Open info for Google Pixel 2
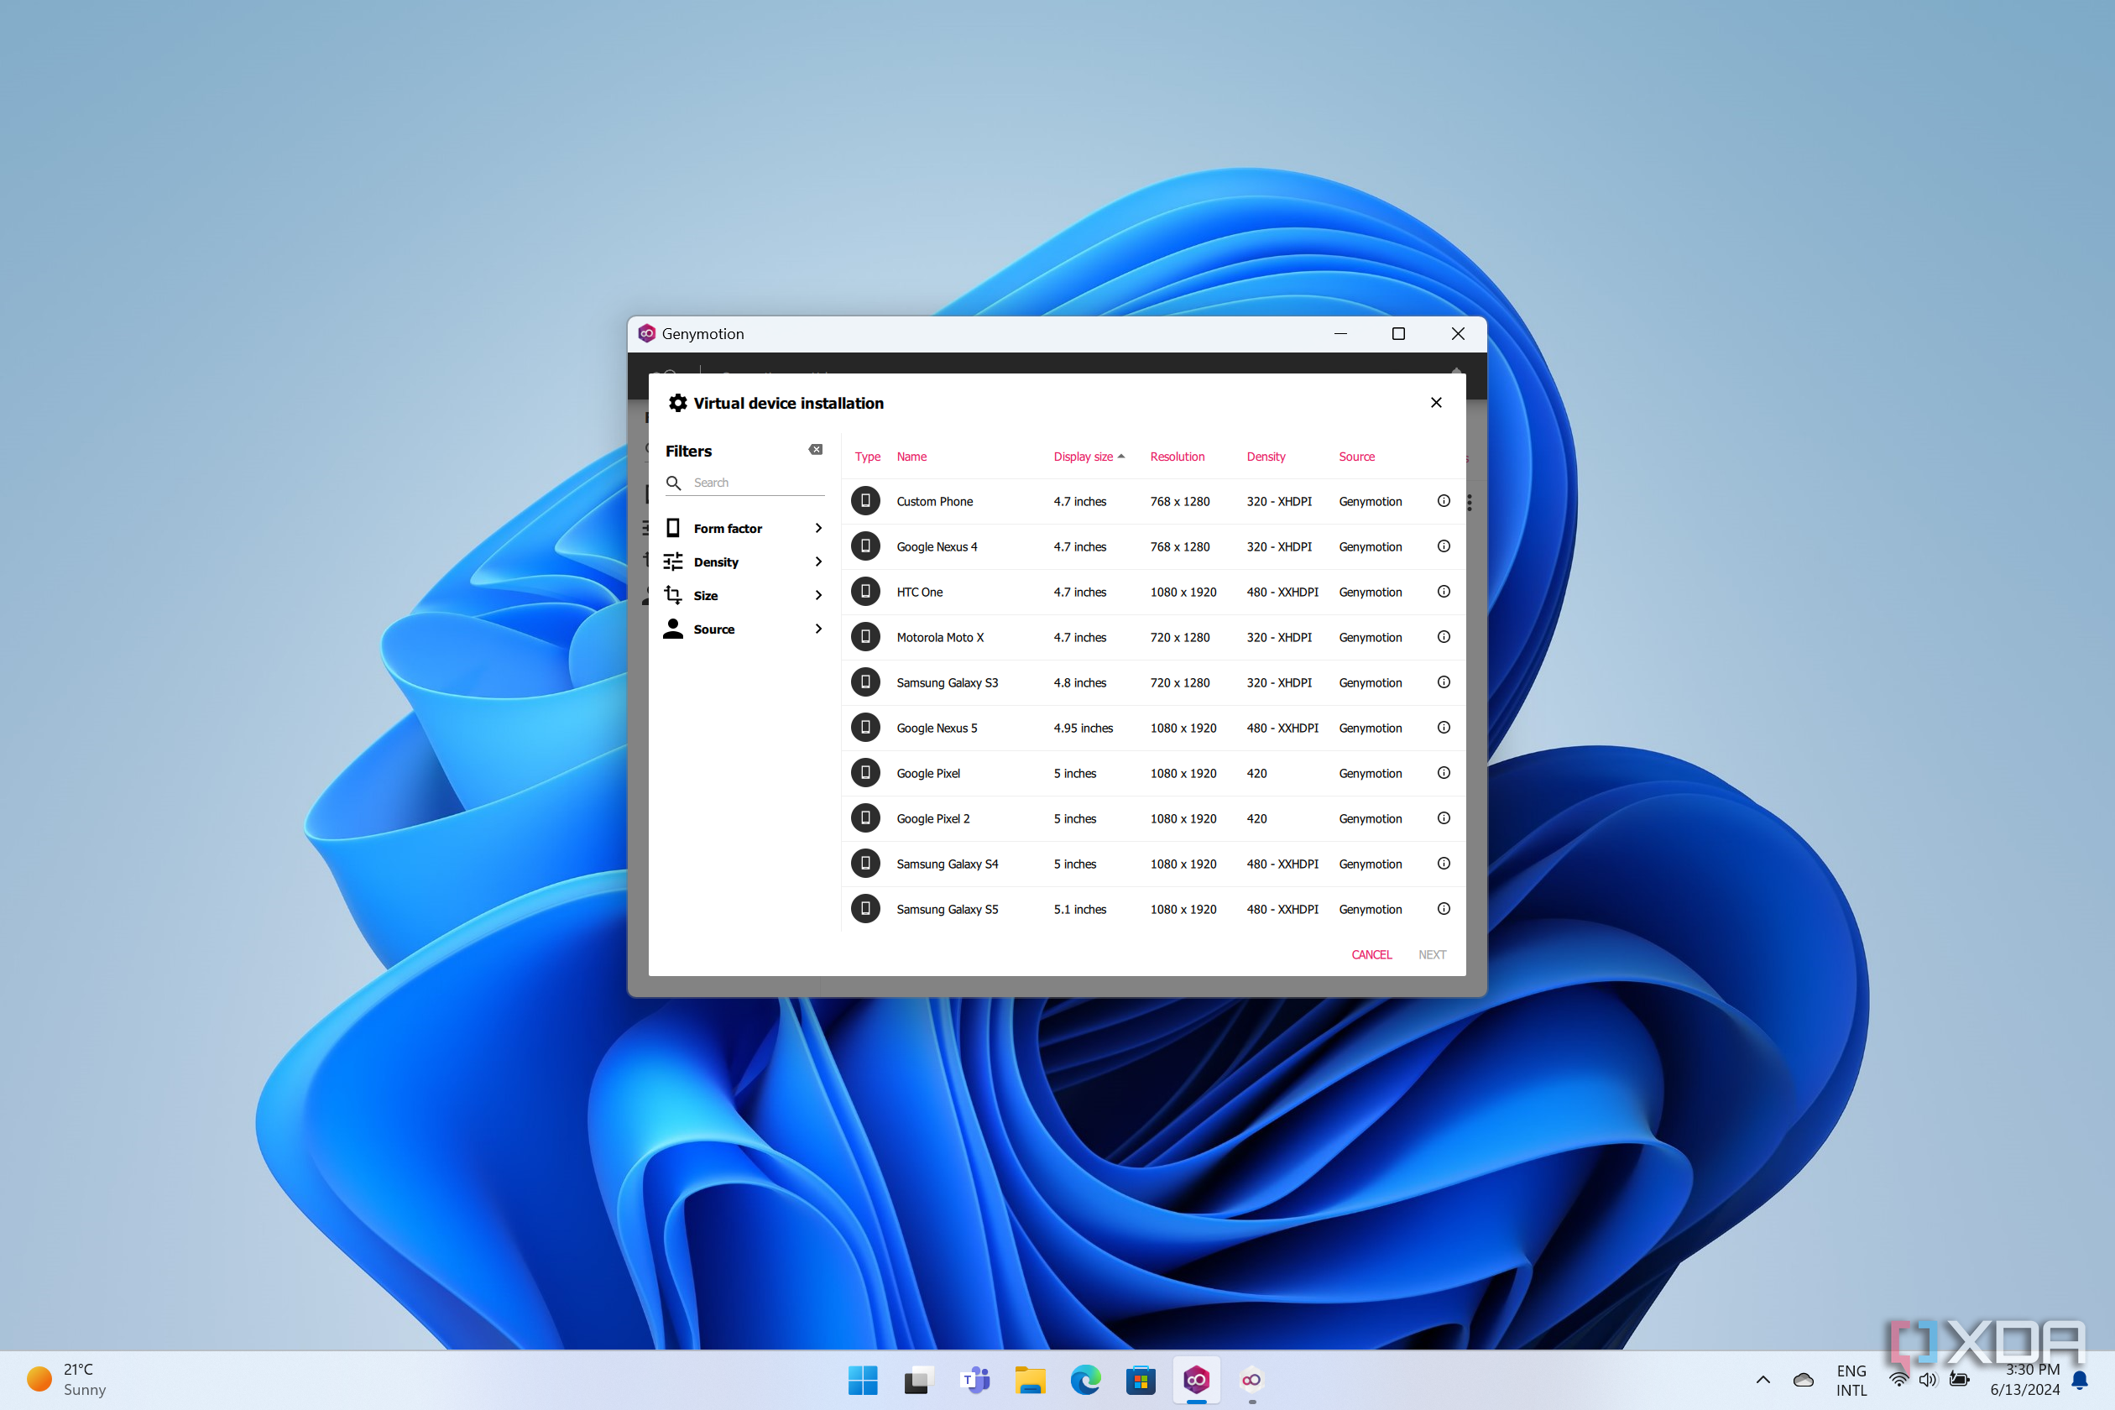The height and width of the screenshot is (1410, 2115). [1444, 818]
